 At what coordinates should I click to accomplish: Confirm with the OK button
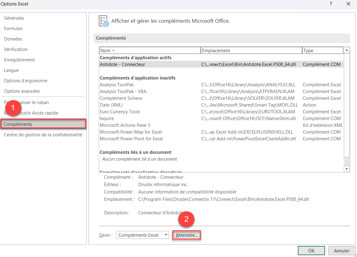tap(311, 251)
